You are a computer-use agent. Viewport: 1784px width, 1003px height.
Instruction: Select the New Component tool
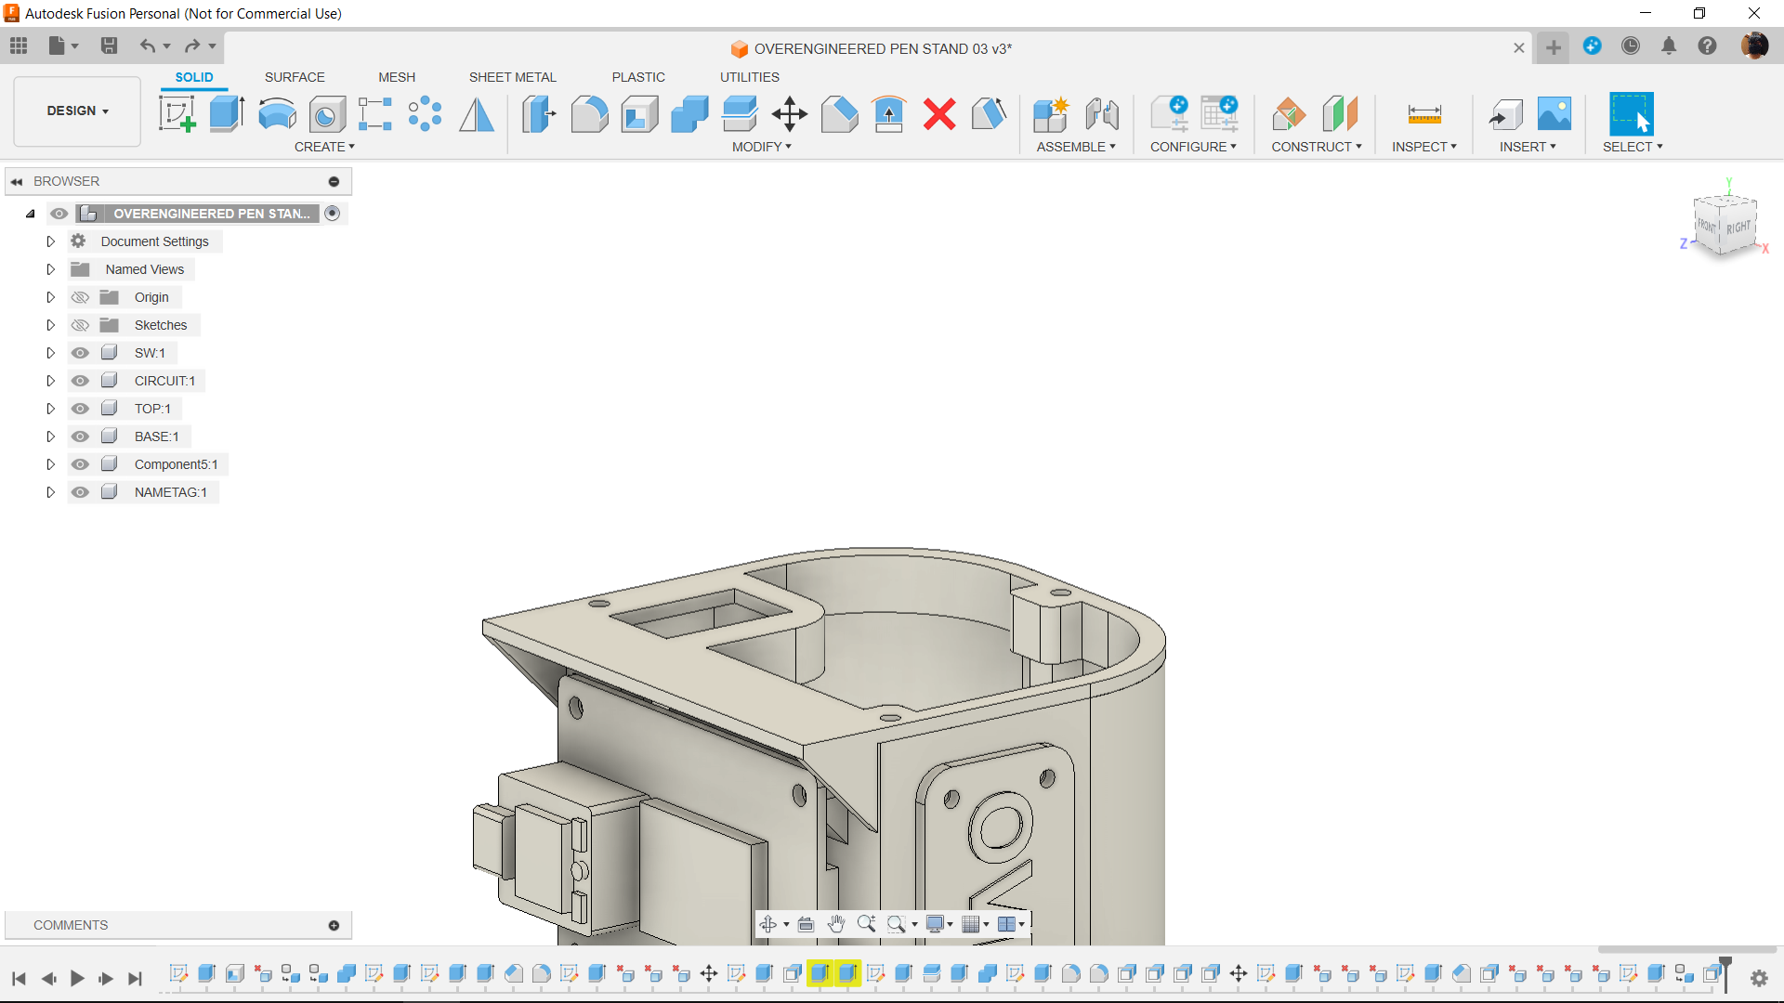point(1051,114)
